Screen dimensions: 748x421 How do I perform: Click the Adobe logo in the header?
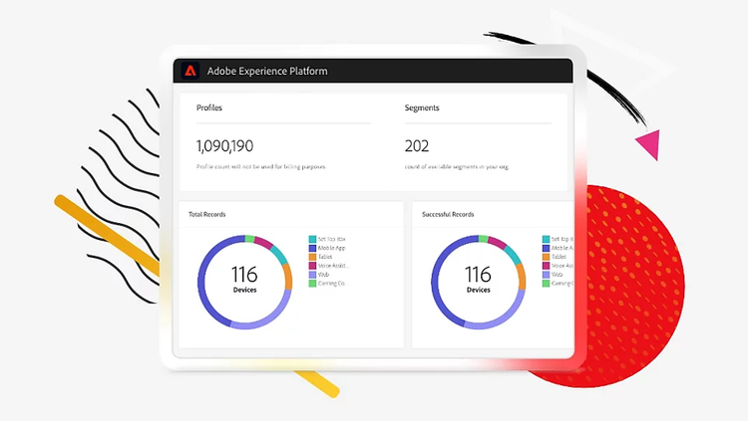[x=191, y=71]
